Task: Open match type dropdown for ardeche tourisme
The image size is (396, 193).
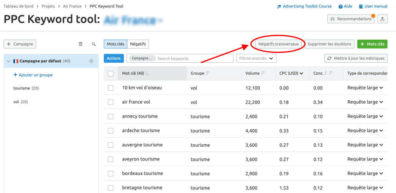Action: pos(365,131)
